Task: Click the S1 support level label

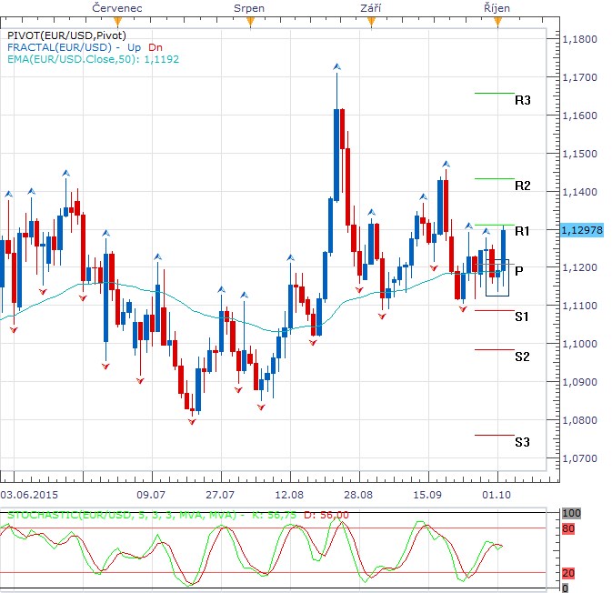Action: point(522,317)
